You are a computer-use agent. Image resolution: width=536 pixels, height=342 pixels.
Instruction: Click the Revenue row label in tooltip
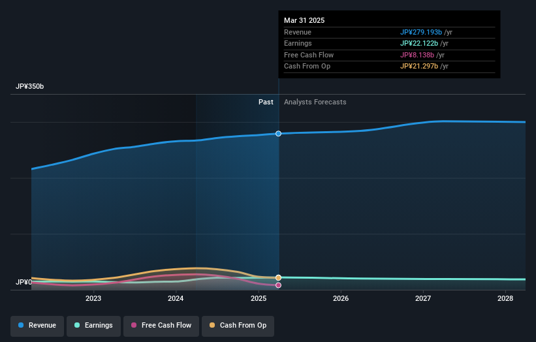[298, 32]
